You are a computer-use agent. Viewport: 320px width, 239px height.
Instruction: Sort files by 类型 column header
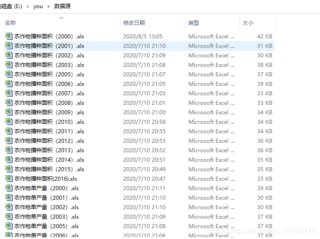(193, 23)
